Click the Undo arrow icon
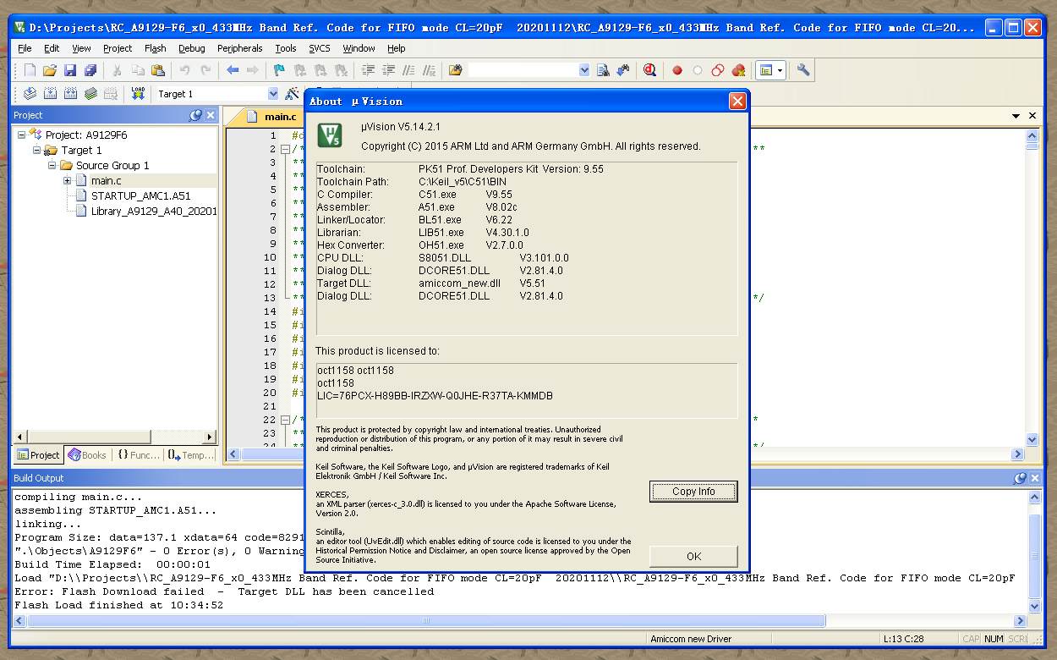Screen dimensions: 1057x660 click(184, 70)
